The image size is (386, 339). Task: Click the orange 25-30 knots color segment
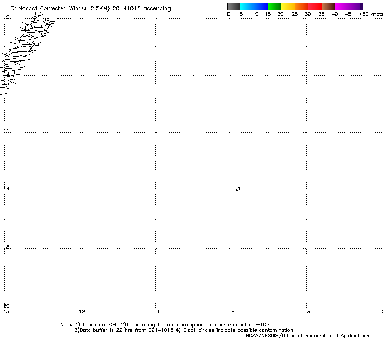301,6
